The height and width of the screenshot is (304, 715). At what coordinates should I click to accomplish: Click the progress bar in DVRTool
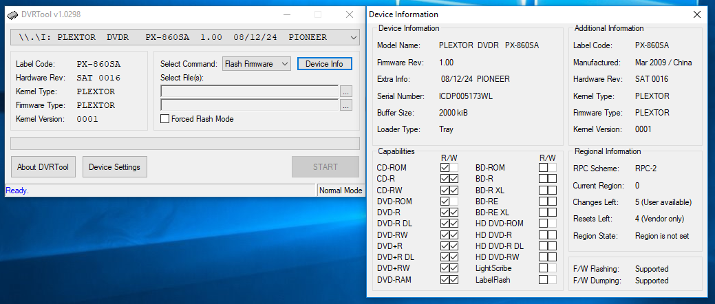[184, 143]
